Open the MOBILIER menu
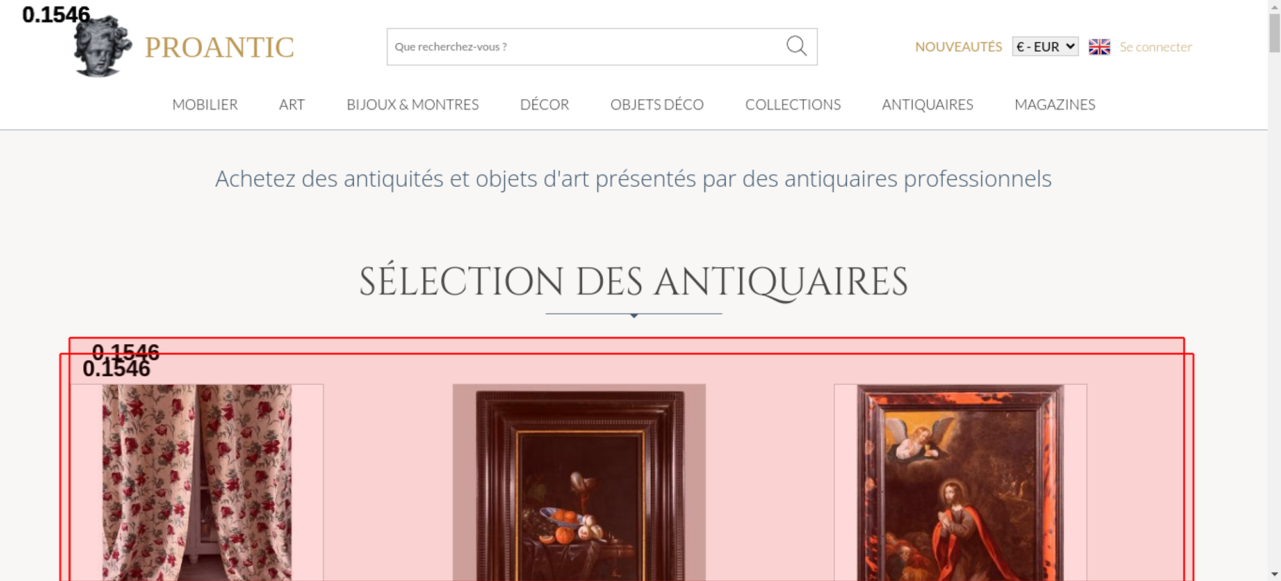1281x581 pixels. pyautogui.click(x=205, y=104)
